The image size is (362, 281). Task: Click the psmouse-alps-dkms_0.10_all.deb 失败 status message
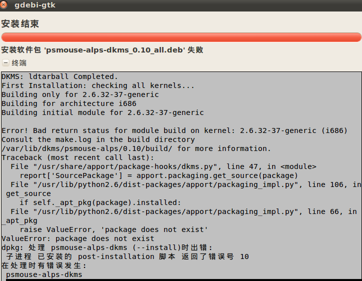[x=102, y=50]
